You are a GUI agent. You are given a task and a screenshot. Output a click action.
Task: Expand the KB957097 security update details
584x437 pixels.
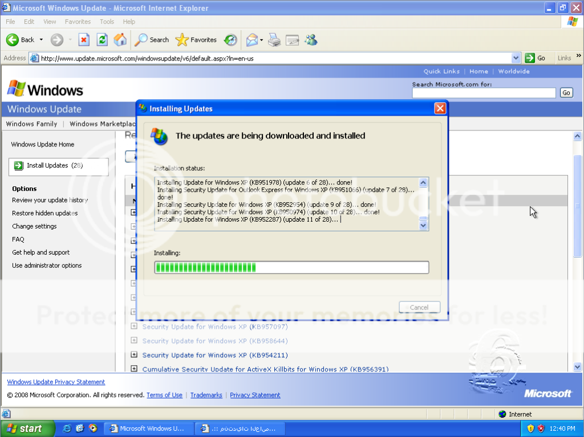point(134,326)
